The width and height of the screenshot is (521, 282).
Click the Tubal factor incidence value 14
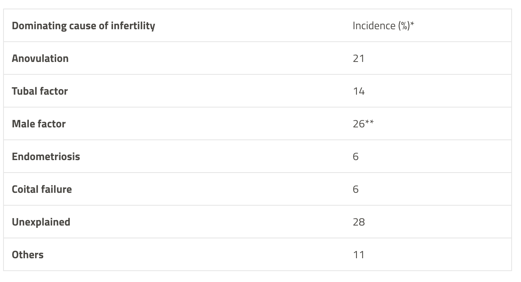pyautogui.click(x=358, y=91)
